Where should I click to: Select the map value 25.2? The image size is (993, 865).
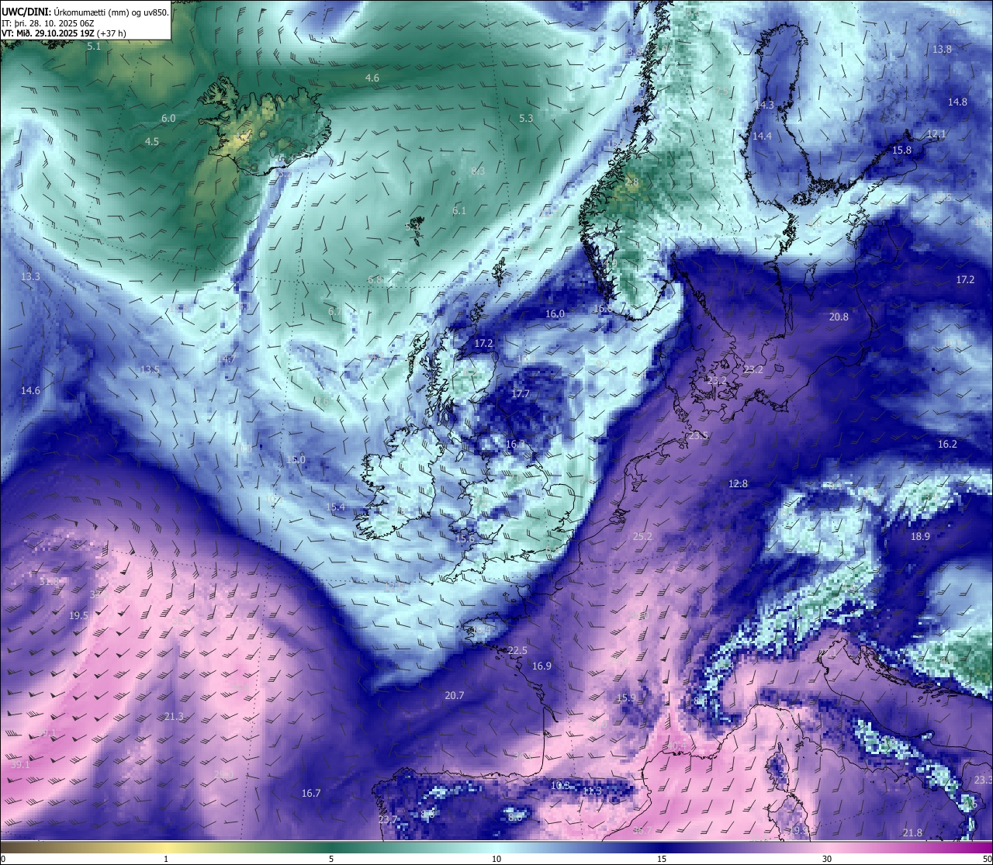click(642, 537)
